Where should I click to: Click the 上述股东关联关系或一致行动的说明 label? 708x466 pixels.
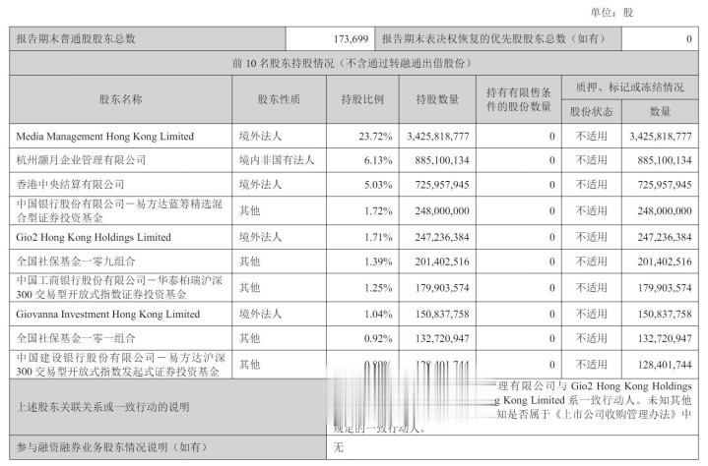tap(102, 407)
